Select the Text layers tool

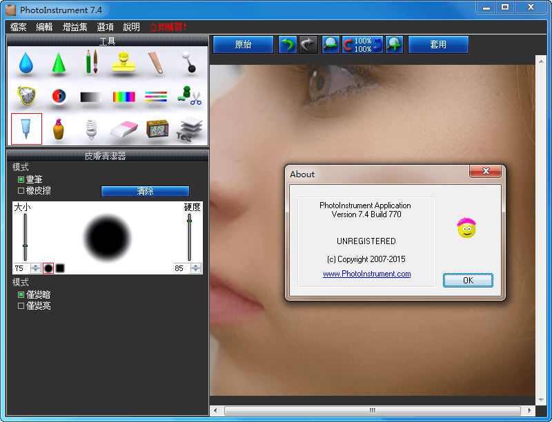click(x=189, y=129)
